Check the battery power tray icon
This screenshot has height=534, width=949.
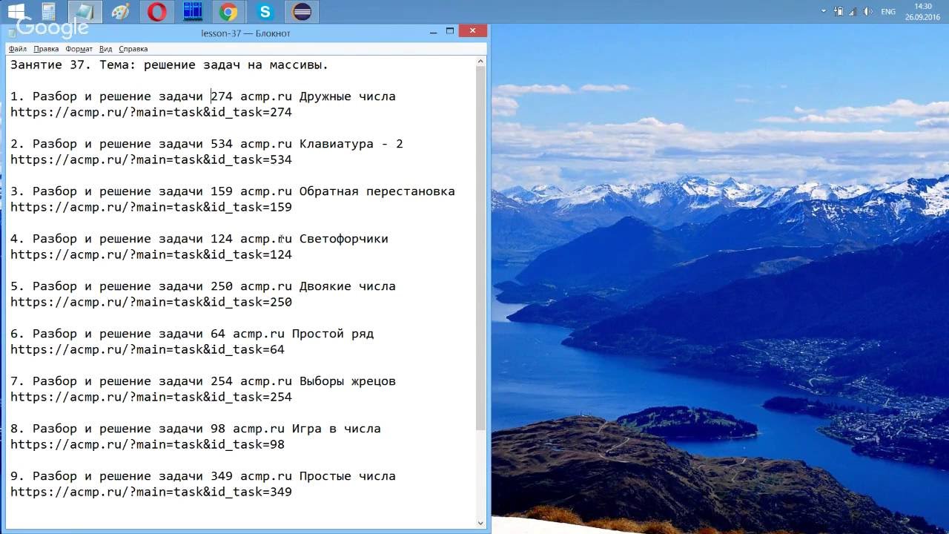pos(839,11)
